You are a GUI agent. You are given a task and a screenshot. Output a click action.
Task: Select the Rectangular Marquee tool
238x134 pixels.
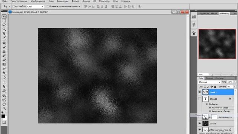coord(4,21)
